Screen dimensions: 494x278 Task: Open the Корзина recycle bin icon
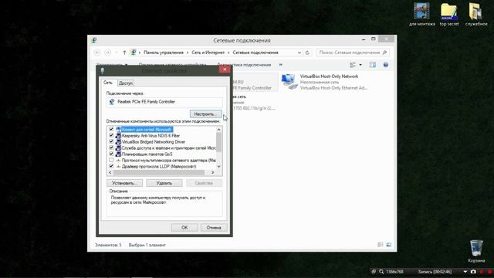(x=476, y=251)
